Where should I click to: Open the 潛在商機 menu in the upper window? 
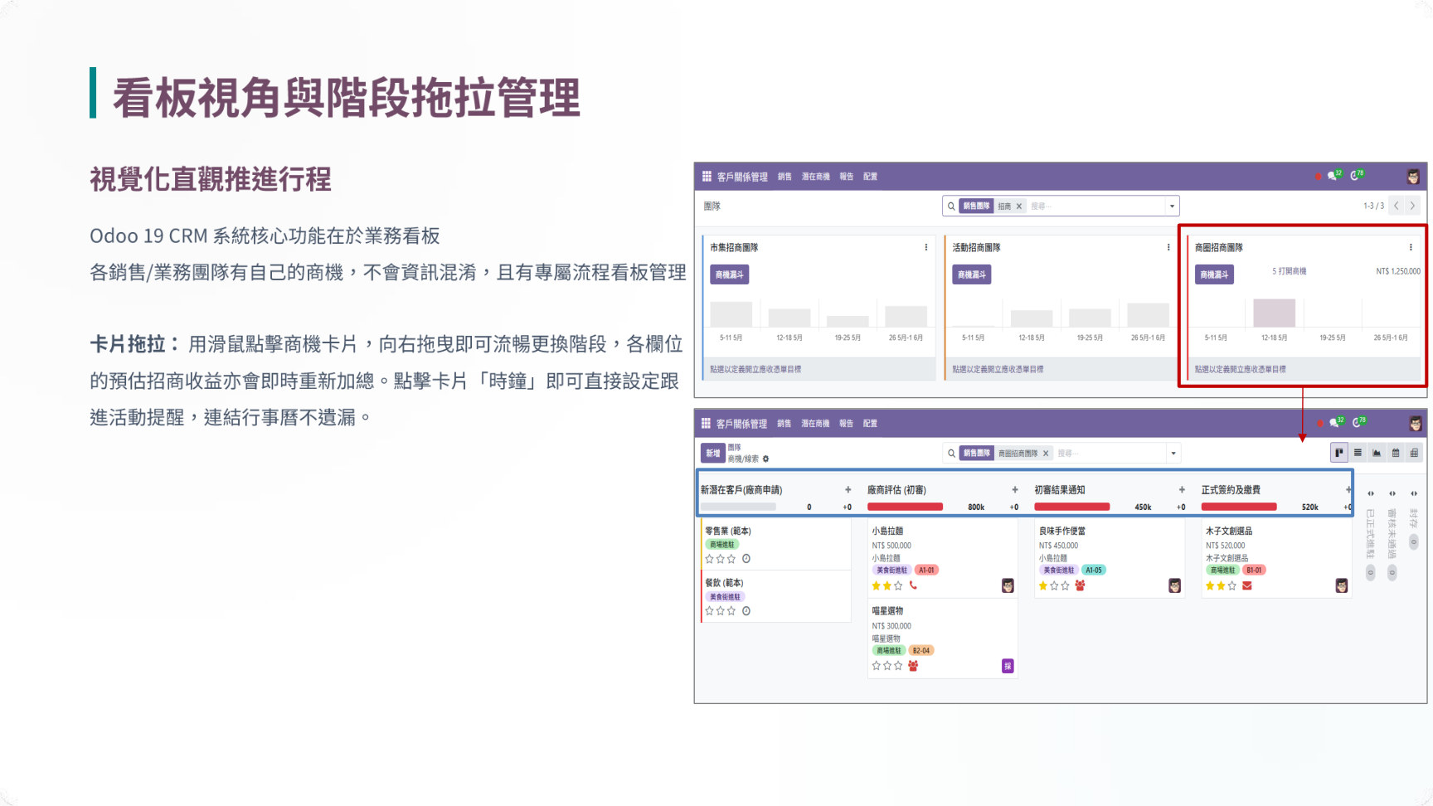(816, 177)
